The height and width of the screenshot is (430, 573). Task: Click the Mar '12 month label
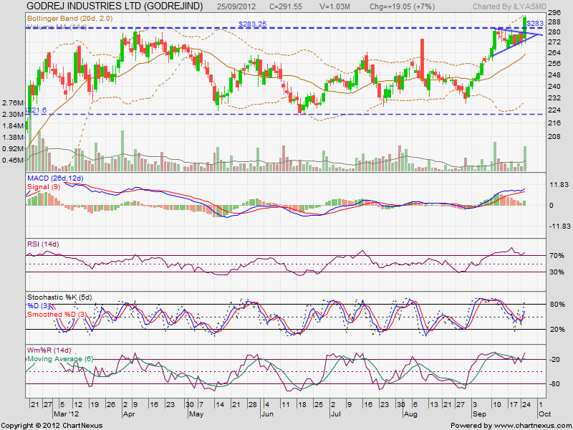(65, 414)
